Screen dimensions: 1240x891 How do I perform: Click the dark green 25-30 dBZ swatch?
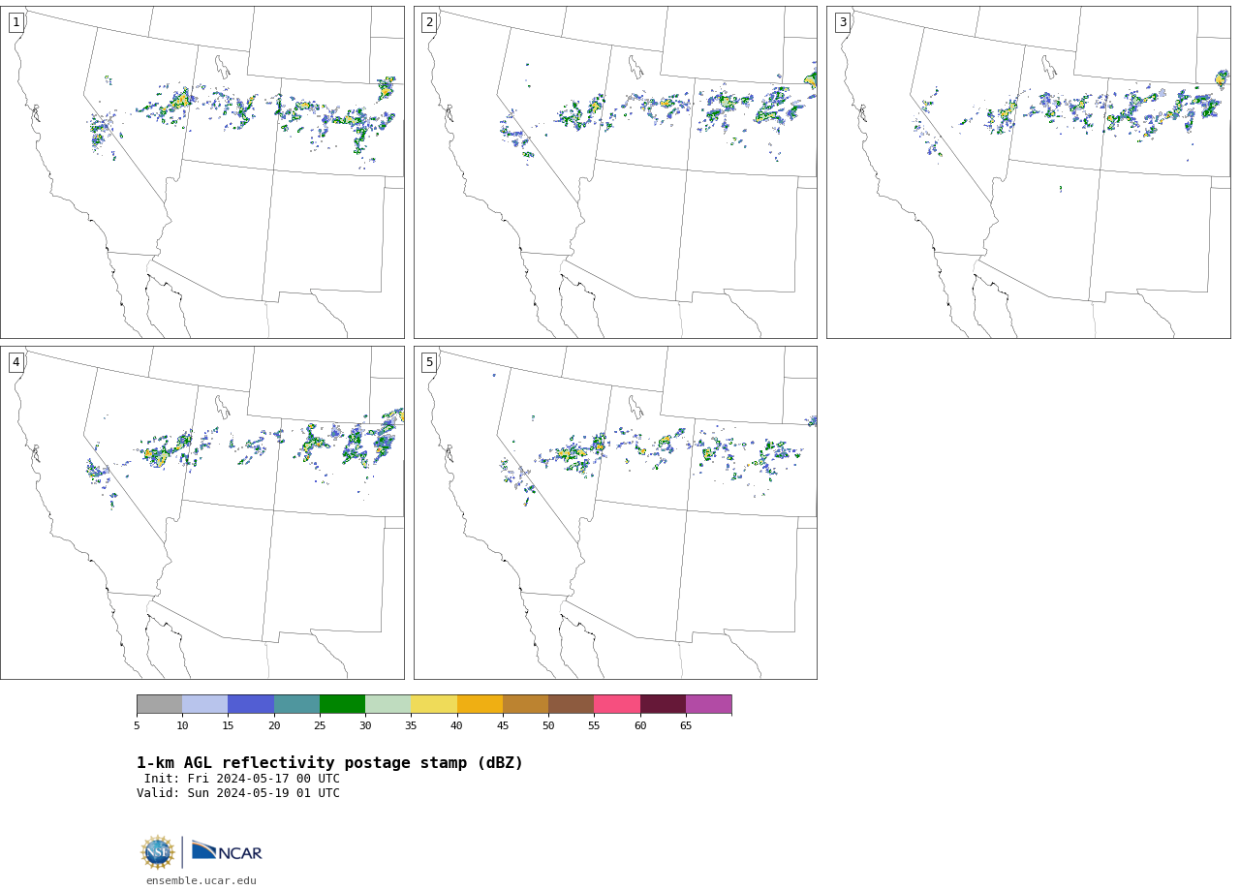(x=342, y=704)
